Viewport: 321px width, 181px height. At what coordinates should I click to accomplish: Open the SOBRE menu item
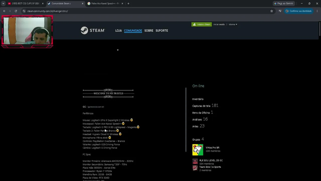point(149,31)
